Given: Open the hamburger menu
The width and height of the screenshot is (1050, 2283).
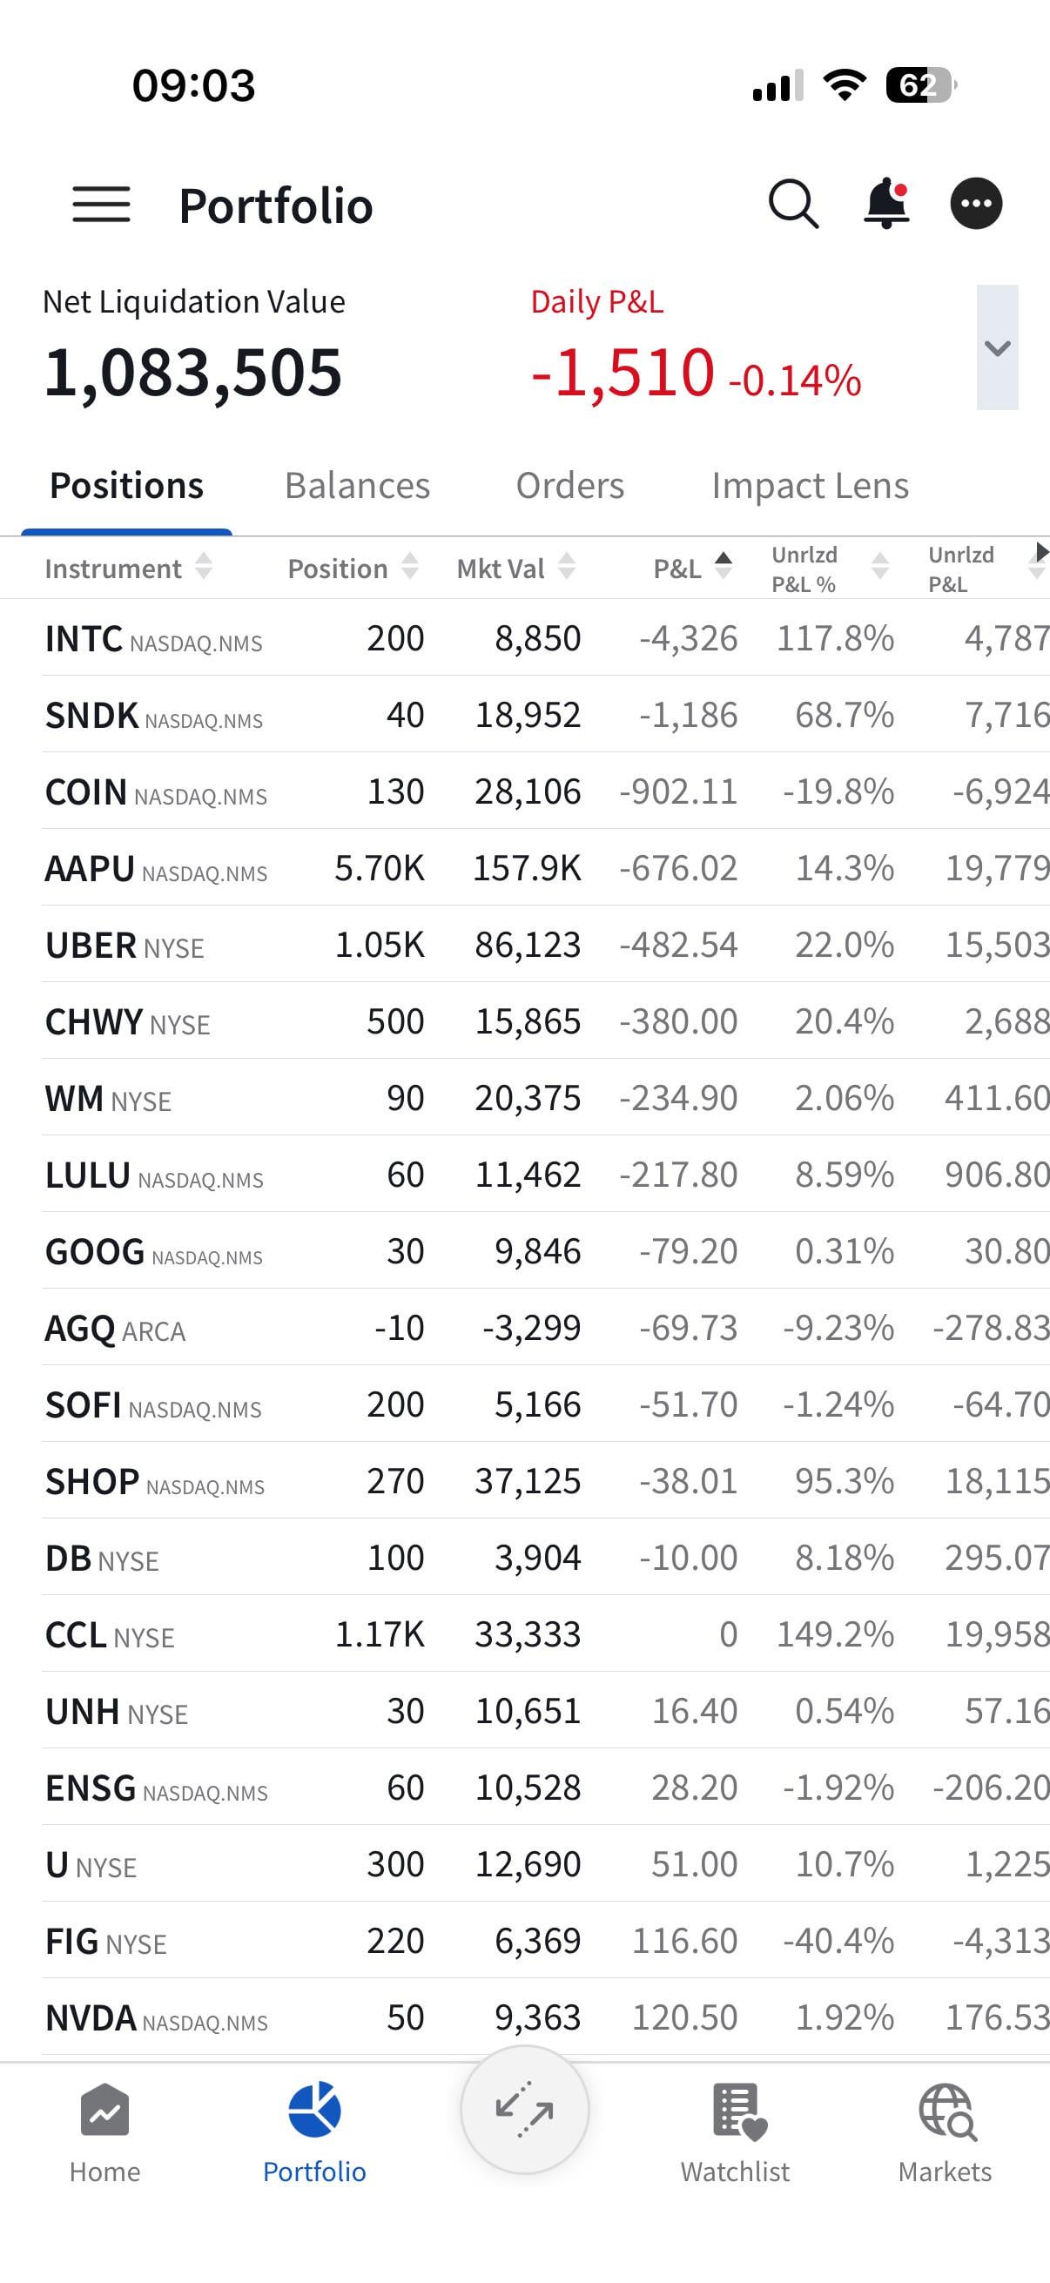Looking at the screenshot, I should [x=101, y=205].
